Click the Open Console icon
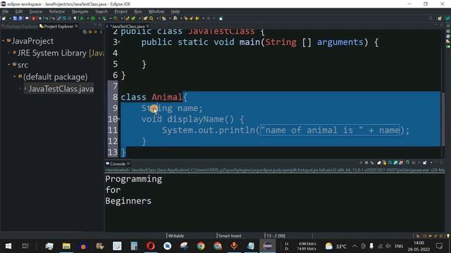This screenshot has width=451, height=253. [x=424, y=162]
